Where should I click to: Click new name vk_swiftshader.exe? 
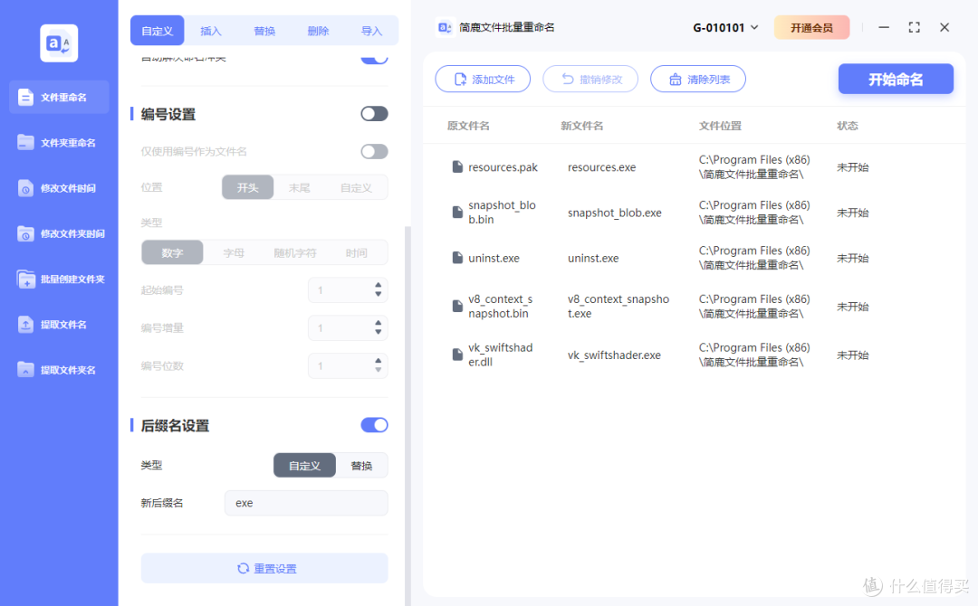(614, 355)
